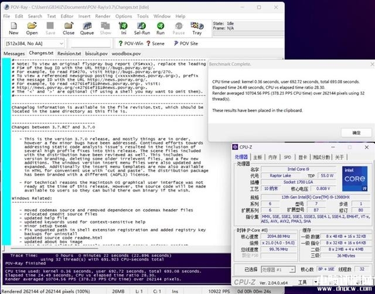Open the Help menu
375x294 pixels.
coord(180,16)
